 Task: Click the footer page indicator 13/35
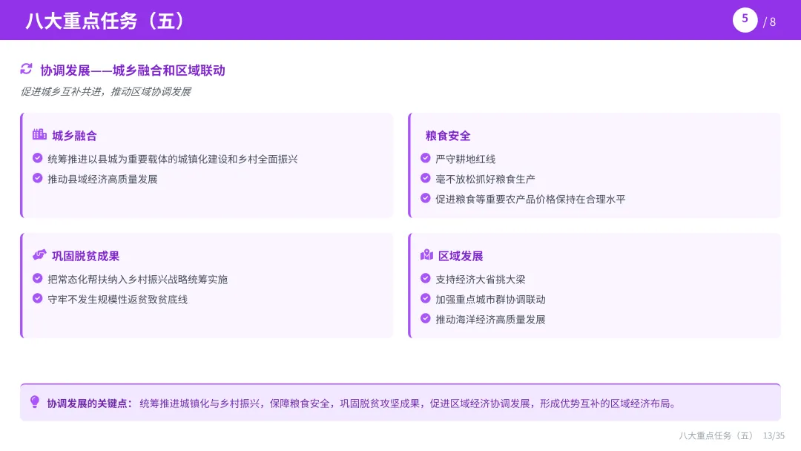point(774,435)
